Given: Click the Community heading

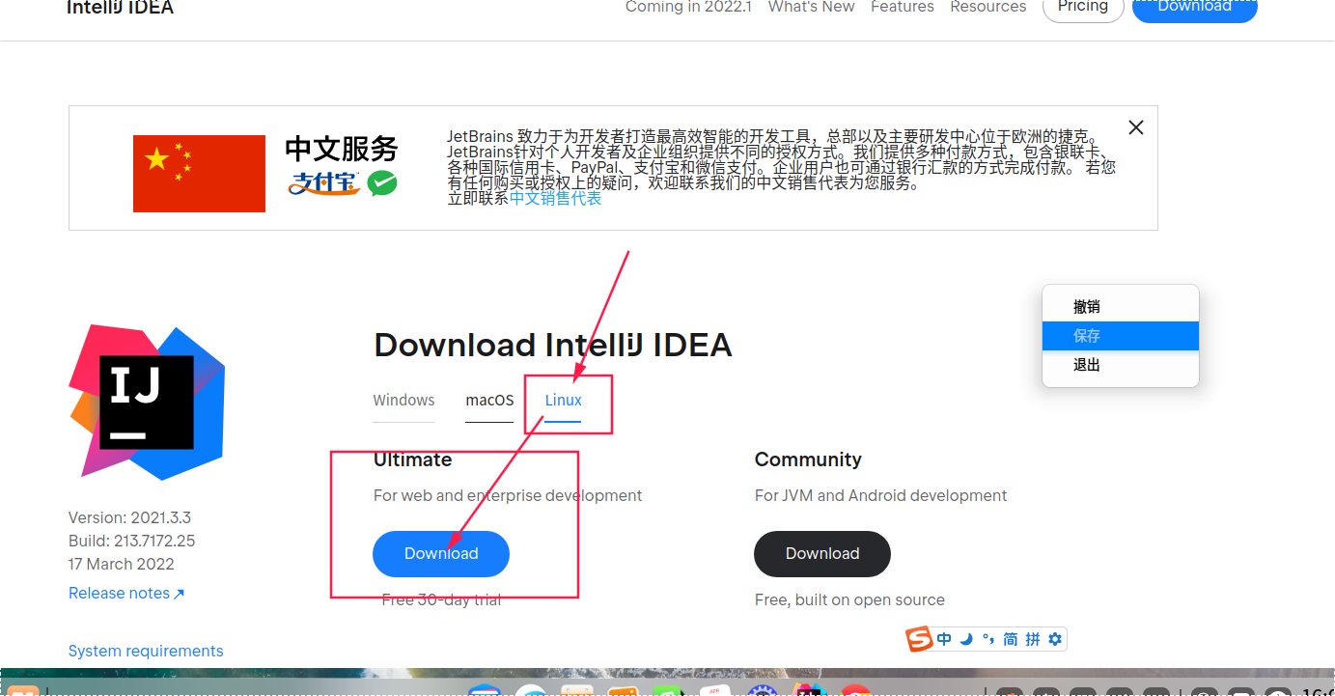Looking at the screenshot, I should coord(808,459).
